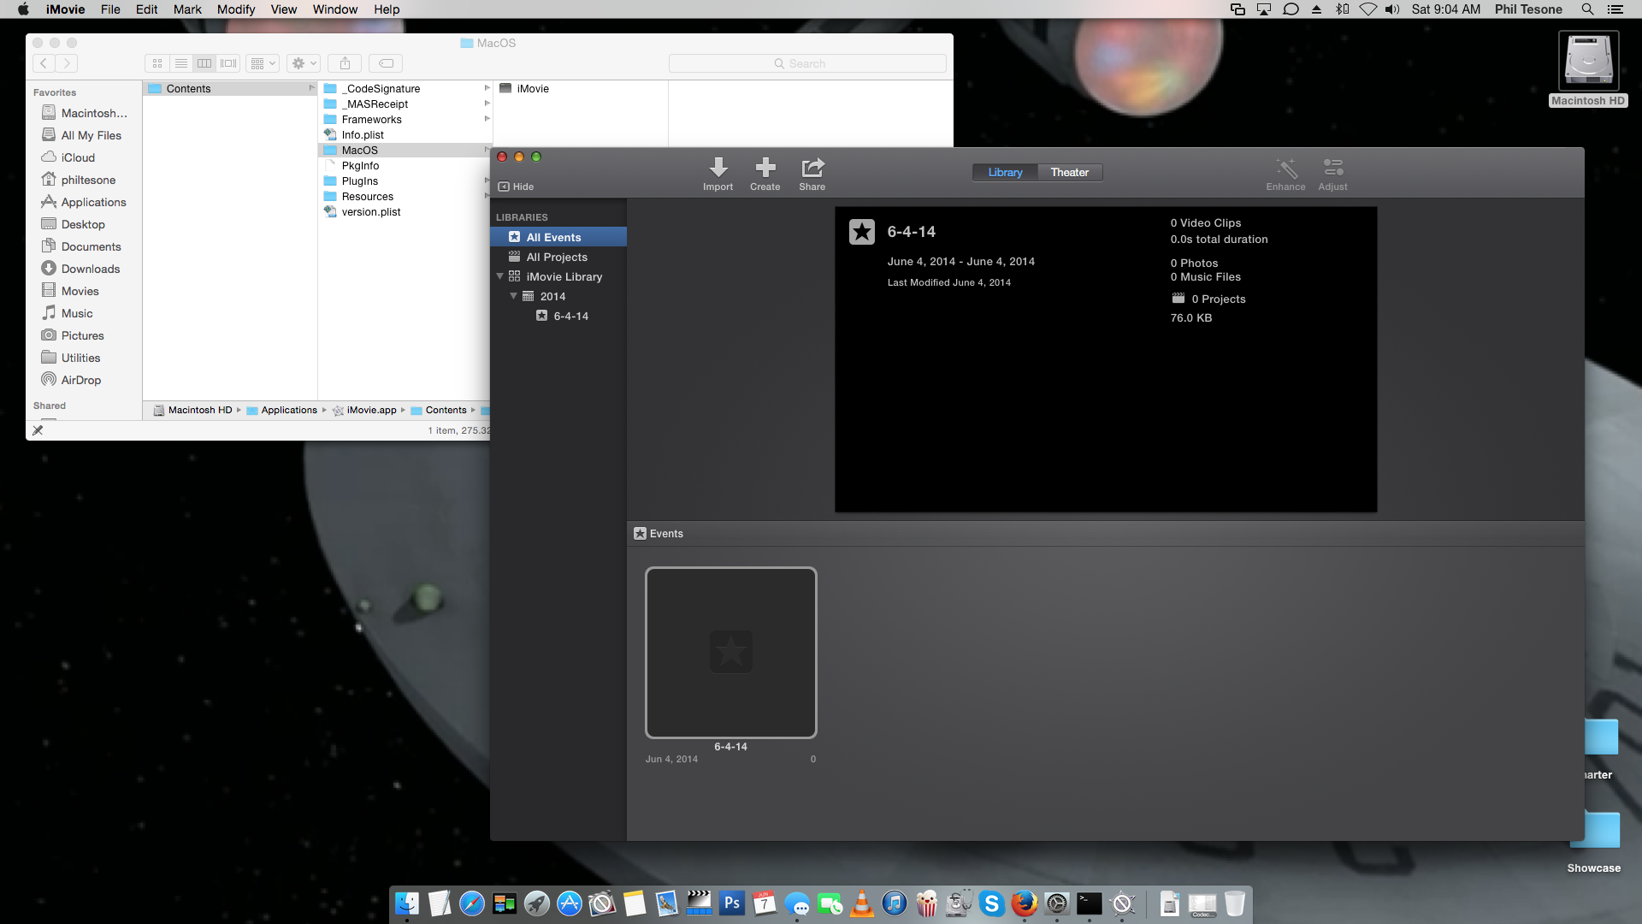This screenshot has width=1642, height=924.
Task: Open Spotlight search in menu bar
Action: 1587,9
